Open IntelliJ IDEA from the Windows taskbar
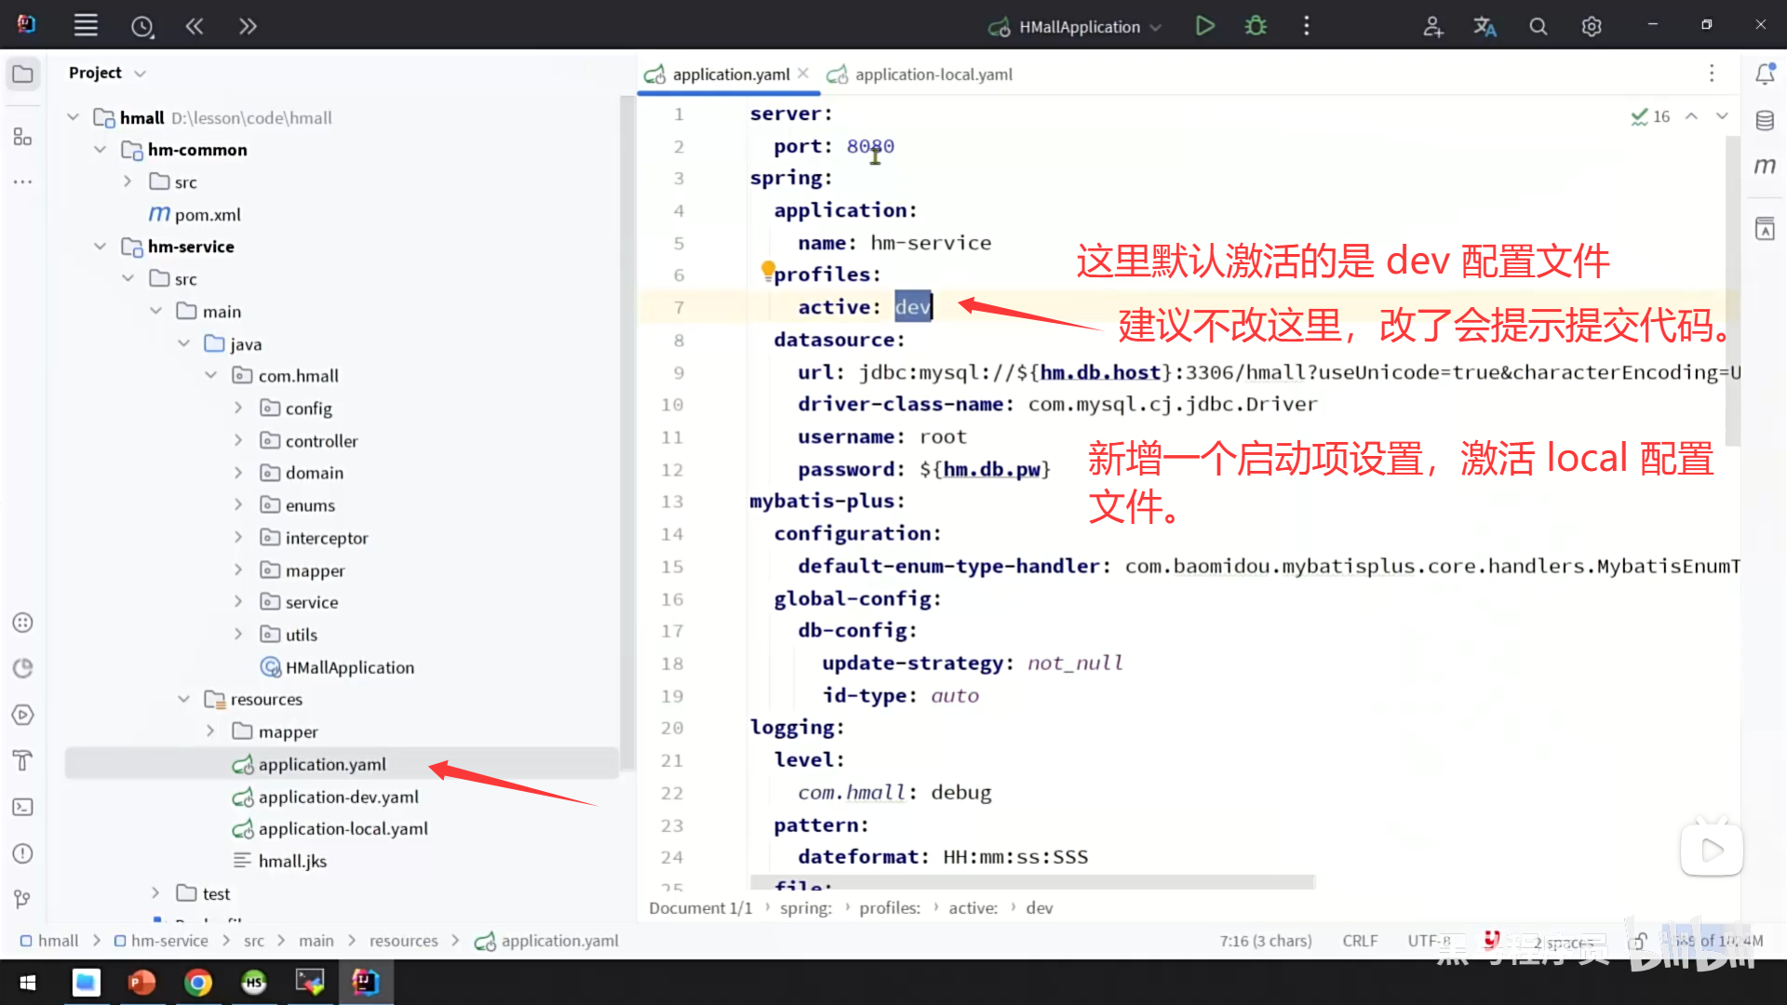Image resolution: width=1787 pixels, height=1005 pixels. tap(365, 982)
